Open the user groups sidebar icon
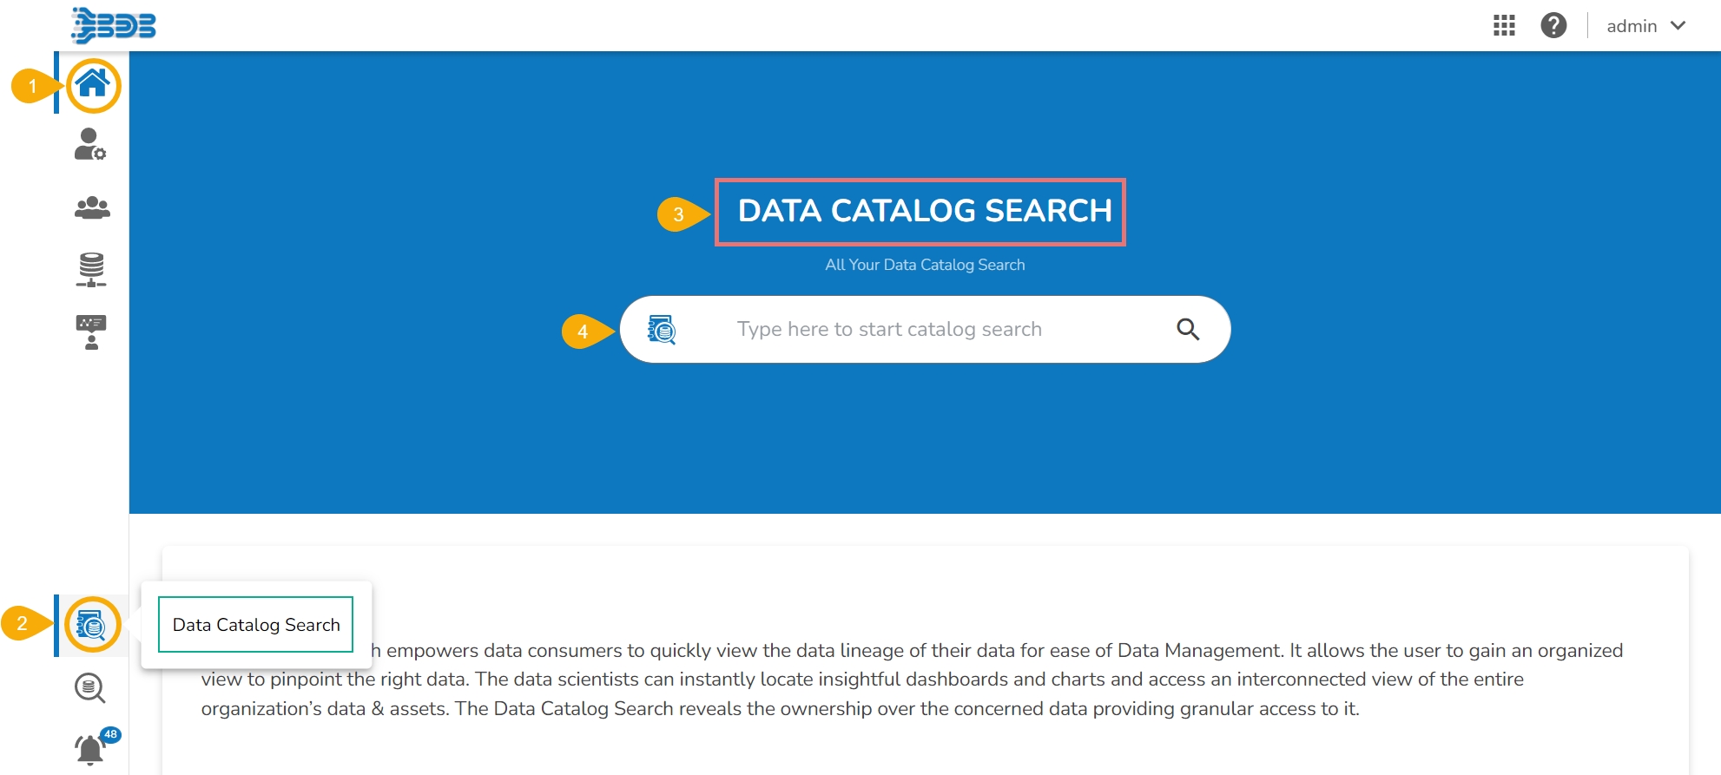 click(x=92, y=207)
